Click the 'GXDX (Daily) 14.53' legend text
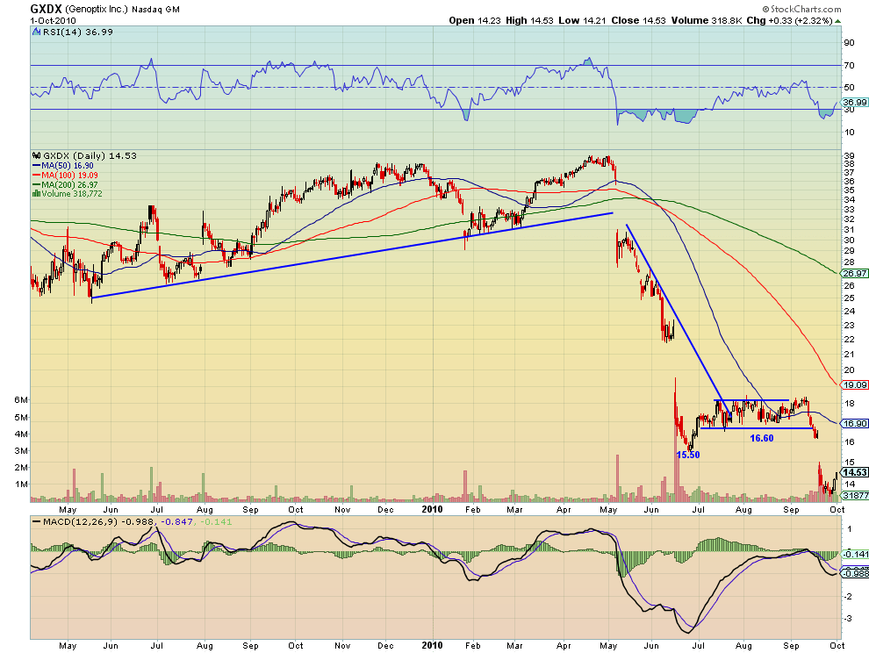Viewport: 869px width, 653px height. (90, 155)
